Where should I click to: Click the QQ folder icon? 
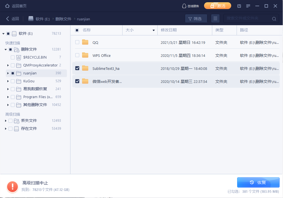pos(85,42)
